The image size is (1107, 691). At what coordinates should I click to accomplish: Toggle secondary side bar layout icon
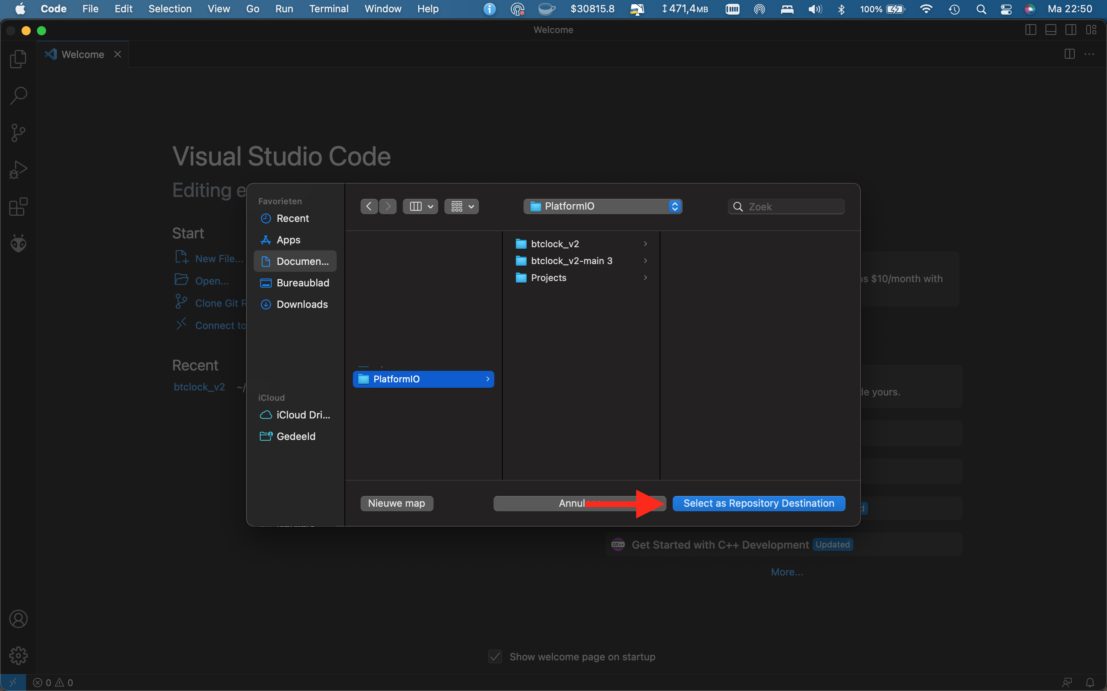(1071, 30)
